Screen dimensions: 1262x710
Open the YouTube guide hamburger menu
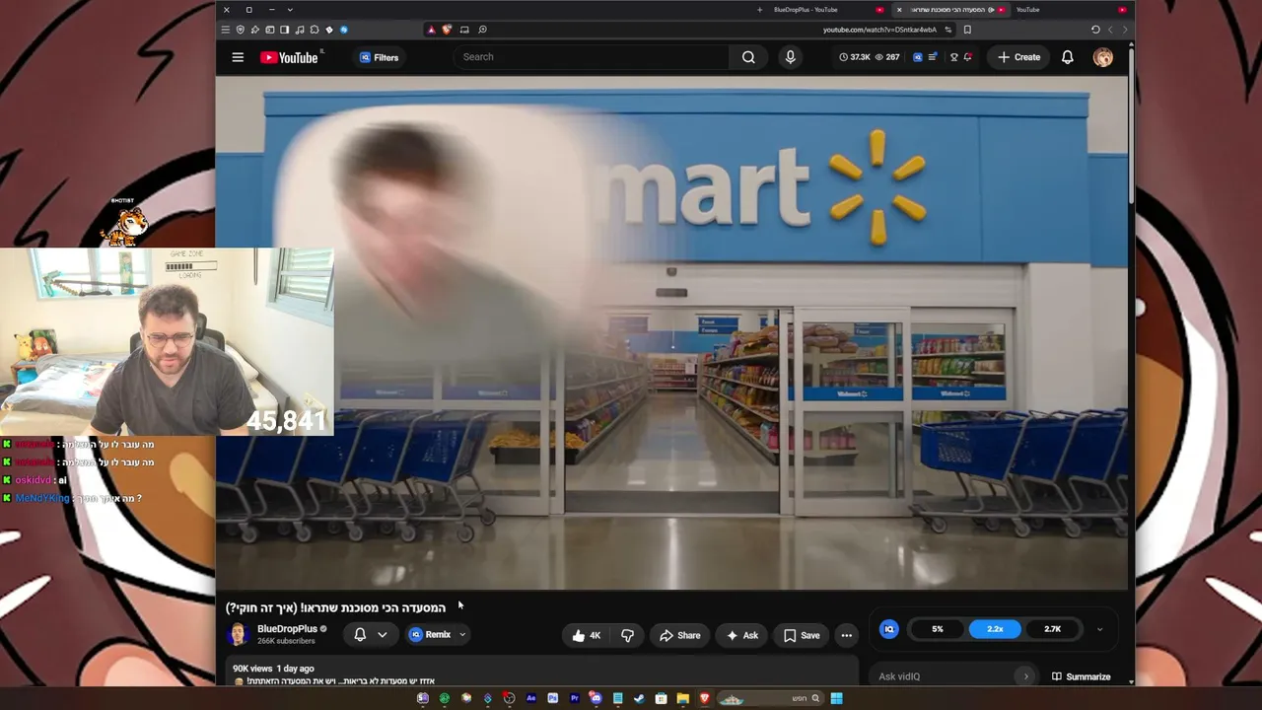point(238,57)
